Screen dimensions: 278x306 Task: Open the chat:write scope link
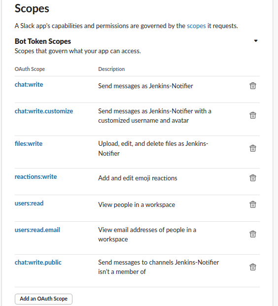[x=29, y=84]
